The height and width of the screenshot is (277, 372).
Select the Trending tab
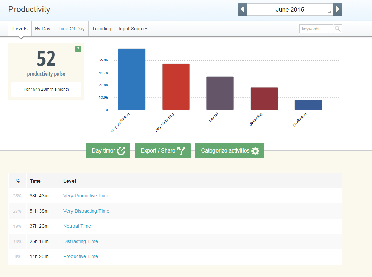tap(102, 29)
